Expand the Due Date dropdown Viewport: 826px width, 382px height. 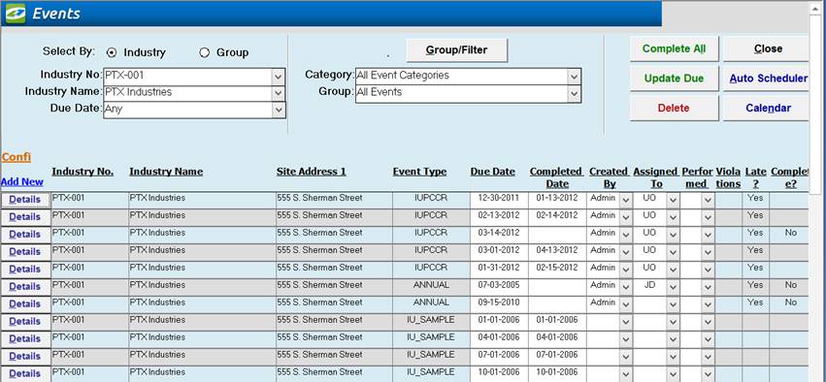coord(279,110)
